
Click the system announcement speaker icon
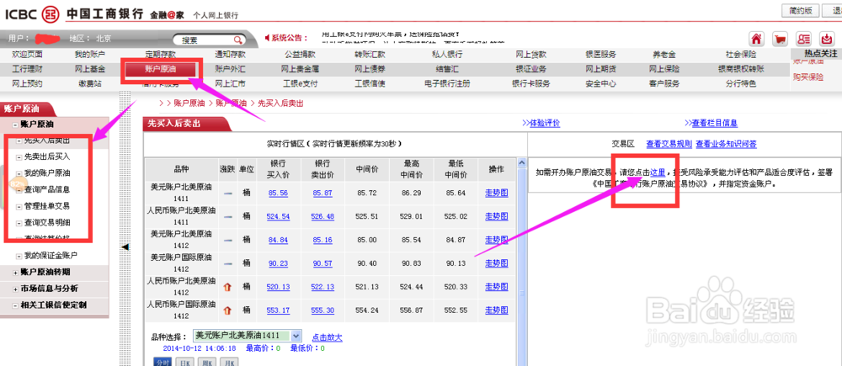268,38
